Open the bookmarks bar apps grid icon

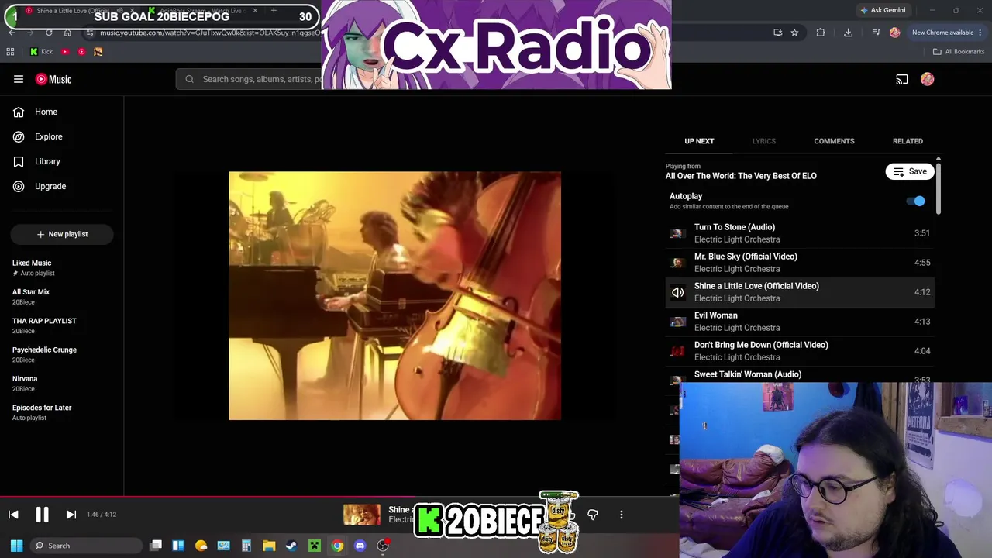click(10, 52)
